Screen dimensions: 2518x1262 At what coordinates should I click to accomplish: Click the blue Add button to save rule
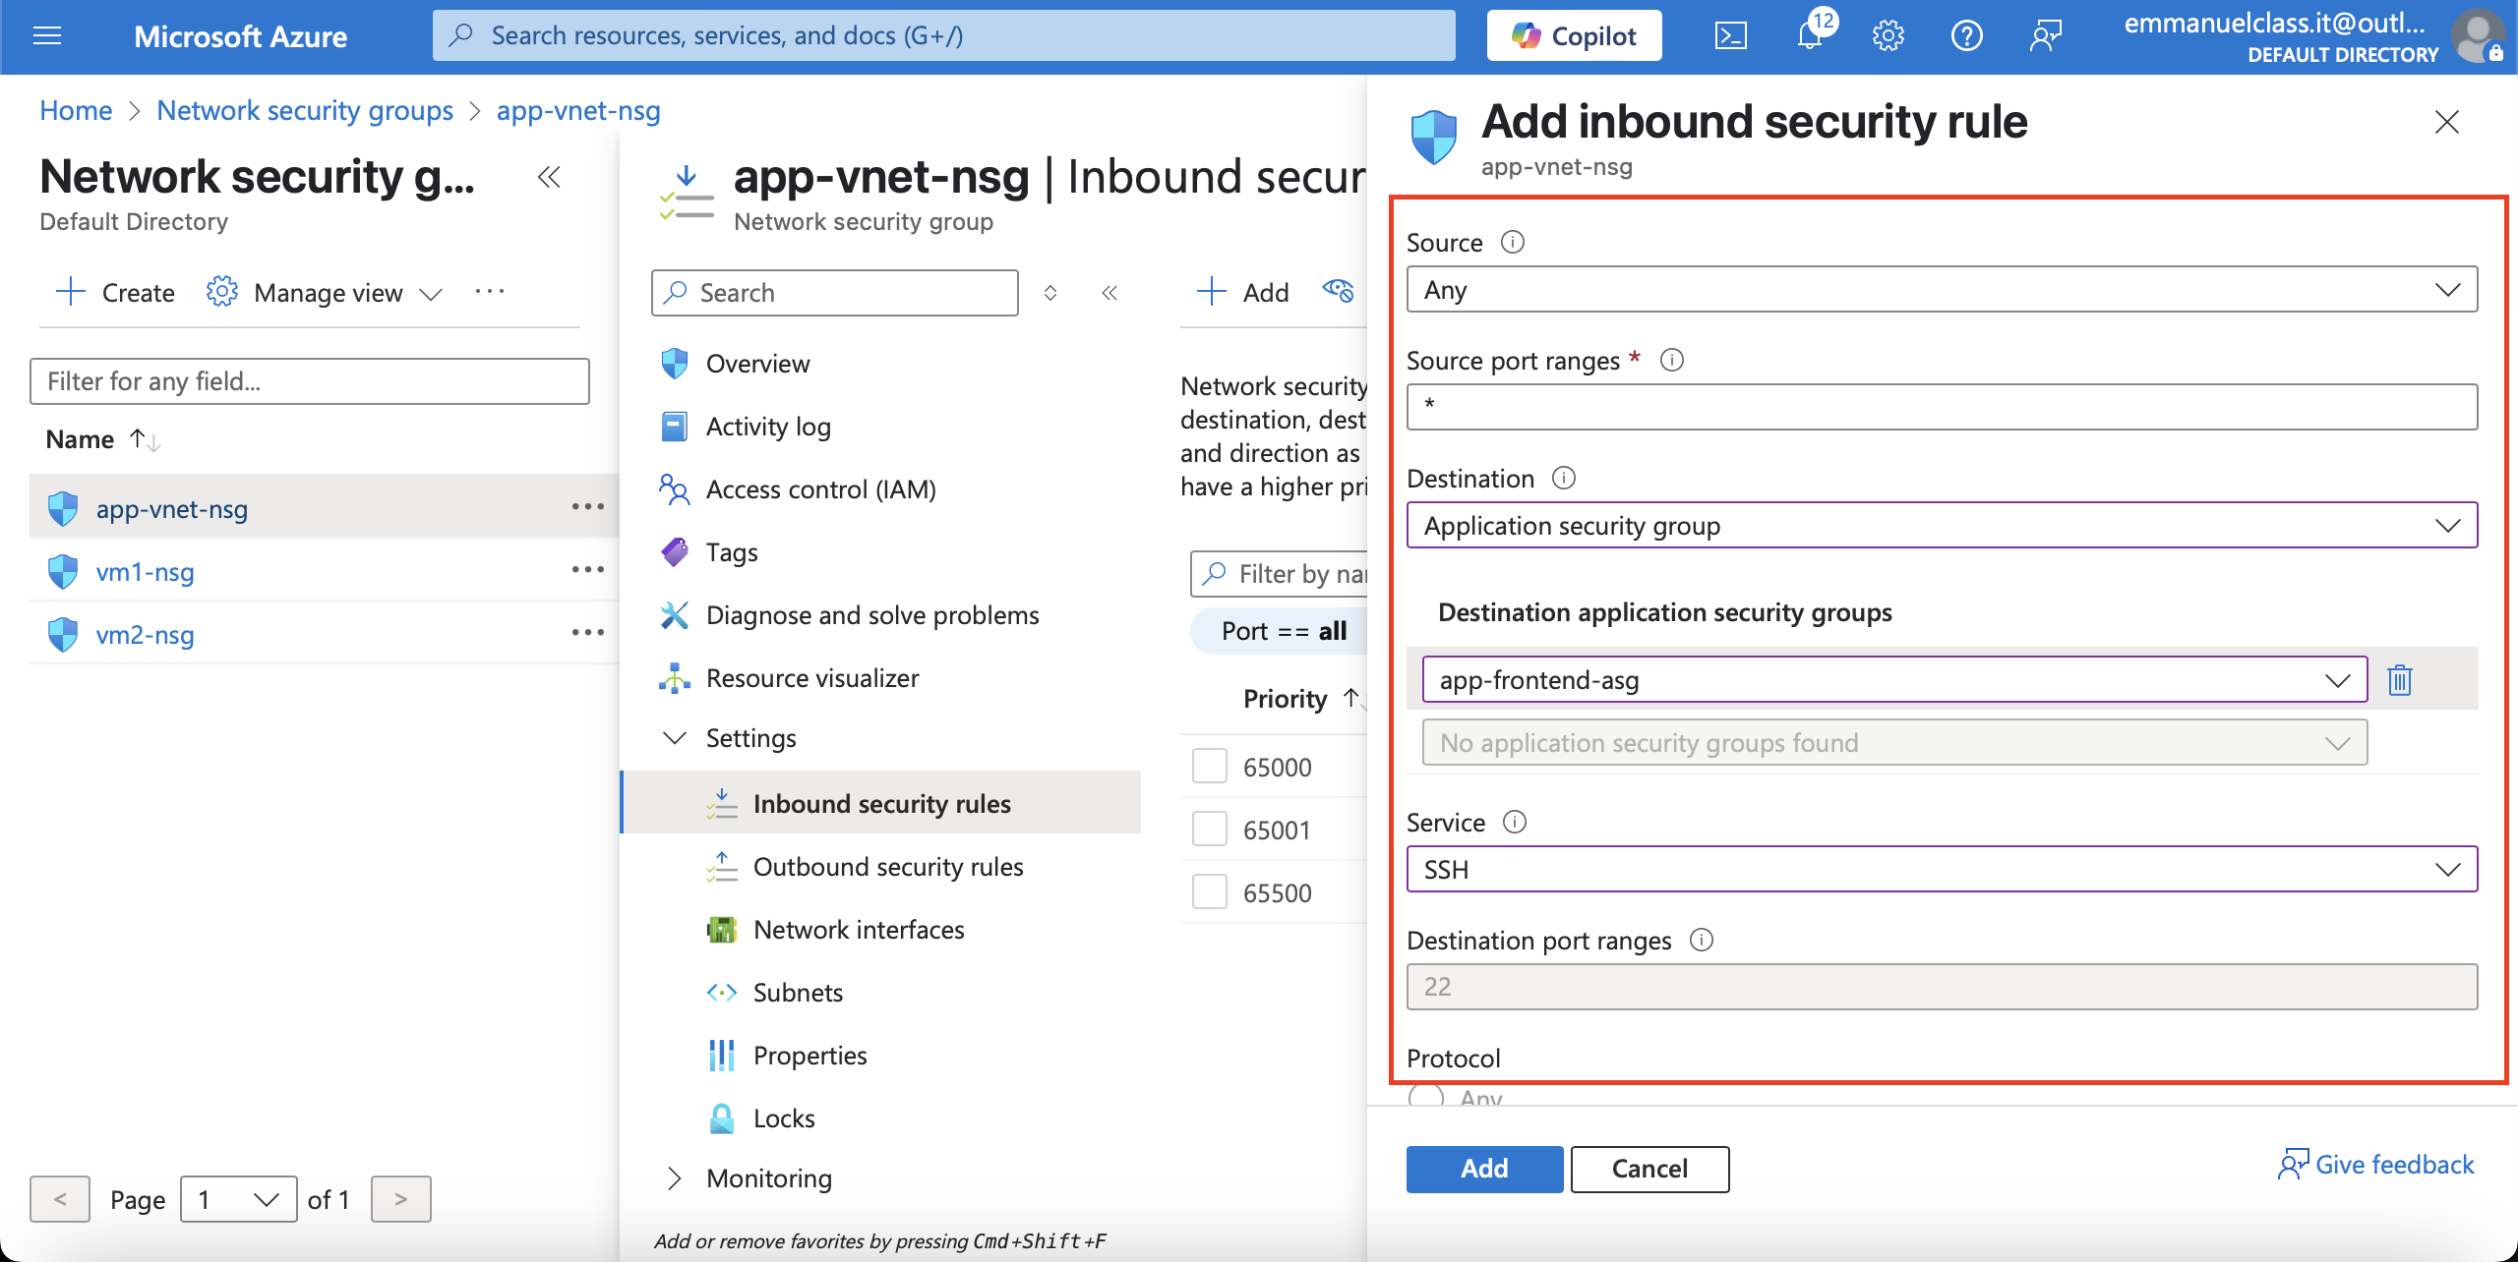[x=1484, y=1169]
